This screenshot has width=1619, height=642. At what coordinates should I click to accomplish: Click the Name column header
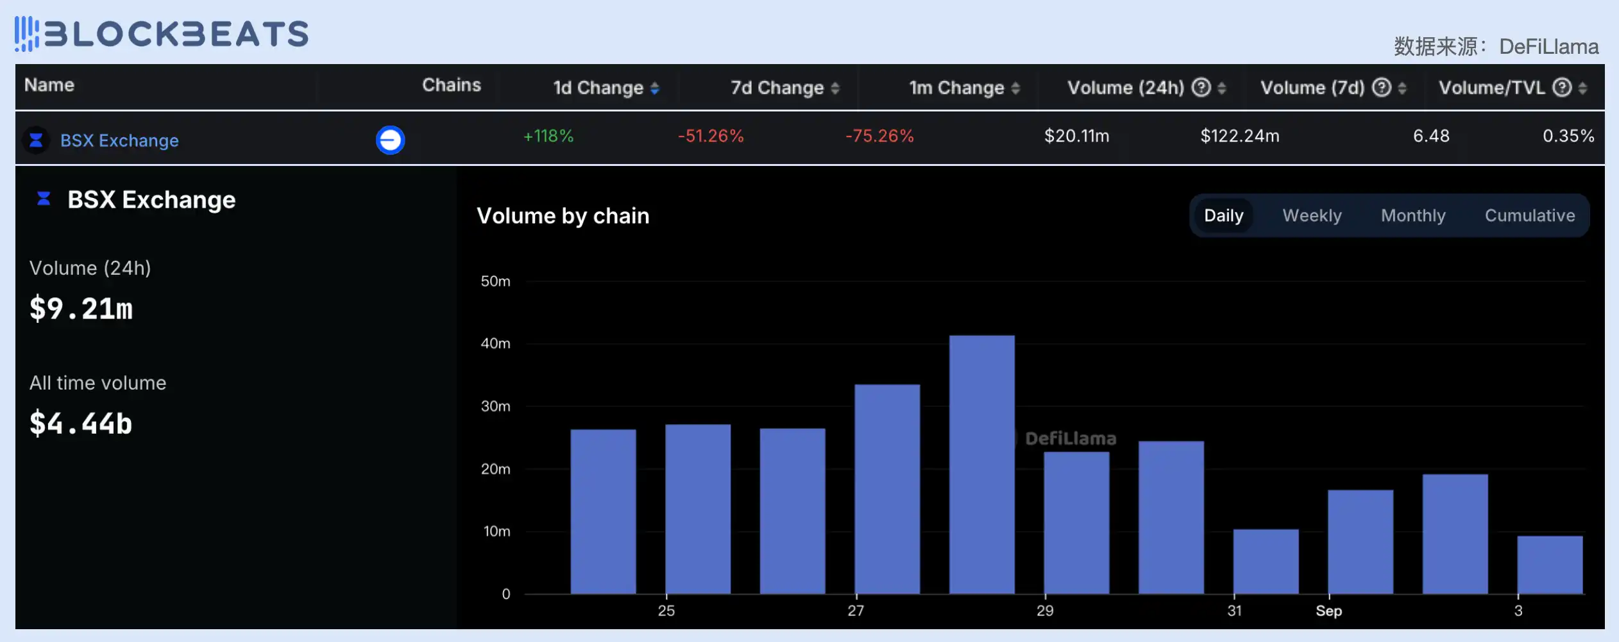49,85
